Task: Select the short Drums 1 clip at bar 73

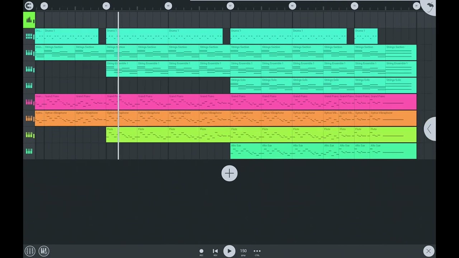Action: tap(366, 36)
